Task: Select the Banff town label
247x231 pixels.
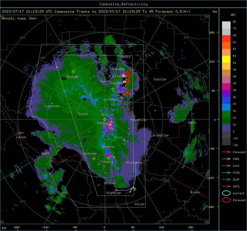Action: click(45, 153)
